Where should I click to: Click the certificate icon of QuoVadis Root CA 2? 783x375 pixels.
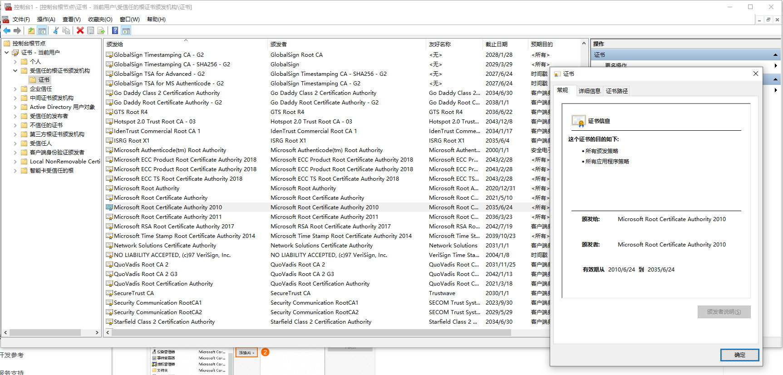(x=109, y=265)
